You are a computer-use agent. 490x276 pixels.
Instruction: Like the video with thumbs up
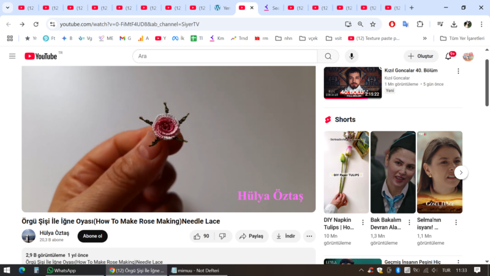(201, 236)
